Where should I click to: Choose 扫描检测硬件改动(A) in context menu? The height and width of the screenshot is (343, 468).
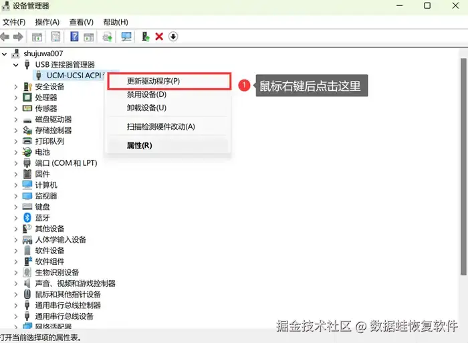pyautogui.click(x=169, y=126)
